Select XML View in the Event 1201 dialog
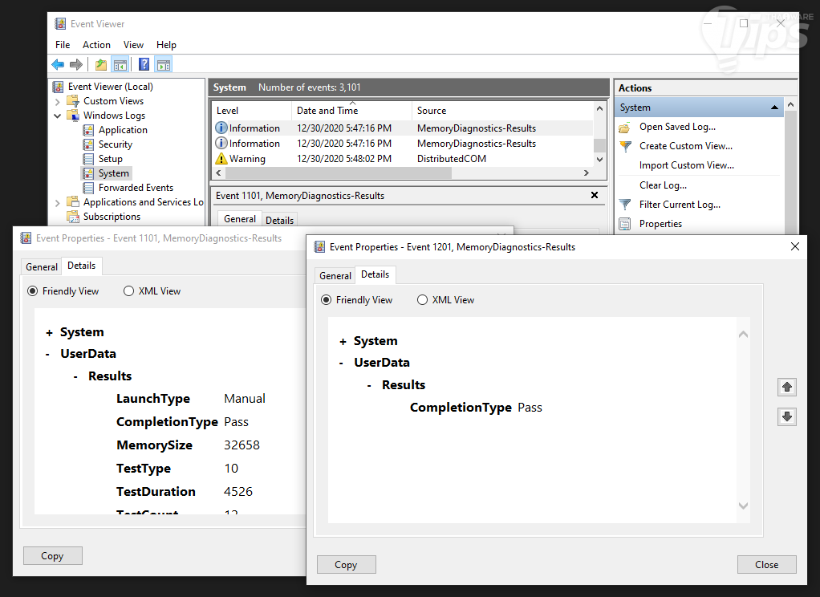 pyautogui.click(x=422, y=300)
